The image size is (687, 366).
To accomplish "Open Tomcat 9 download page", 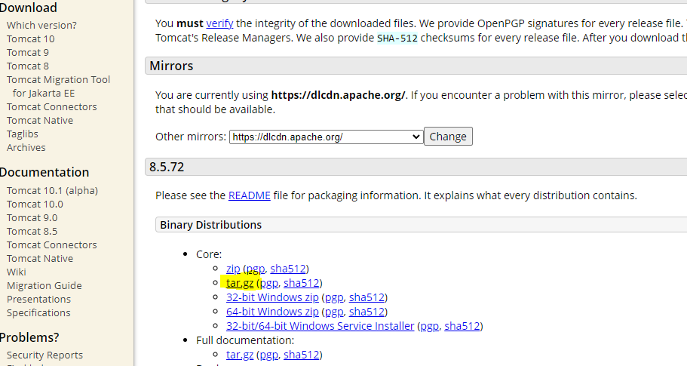I will 28,53.
